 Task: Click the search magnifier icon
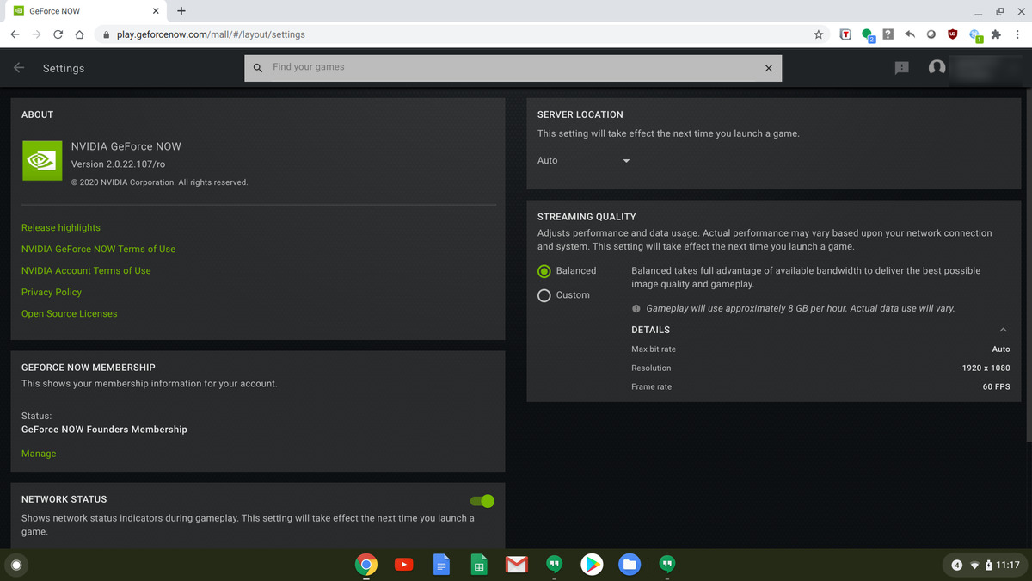click(257, 68)
